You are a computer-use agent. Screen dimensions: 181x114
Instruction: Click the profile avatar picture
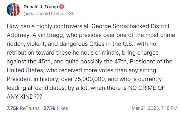click(x=13, y=10)
